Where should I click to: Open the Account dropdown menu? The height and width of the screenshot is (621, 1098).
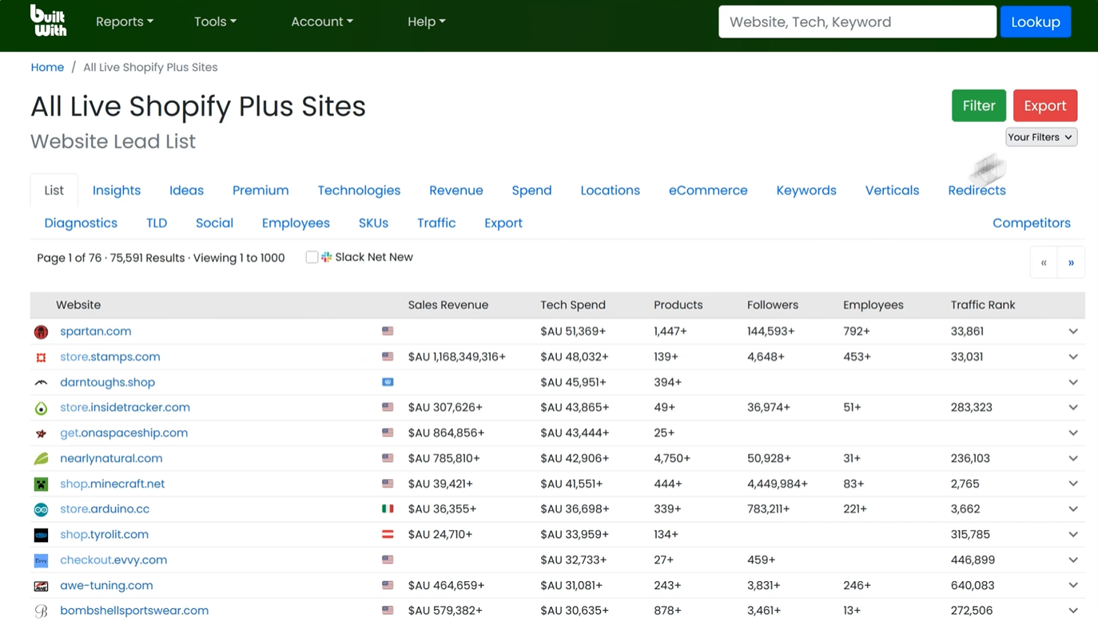coord(322,22)
